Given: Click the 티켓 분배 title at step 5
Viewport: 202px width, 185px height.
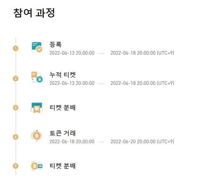Looking at the screenshot, I should (63, 166).
